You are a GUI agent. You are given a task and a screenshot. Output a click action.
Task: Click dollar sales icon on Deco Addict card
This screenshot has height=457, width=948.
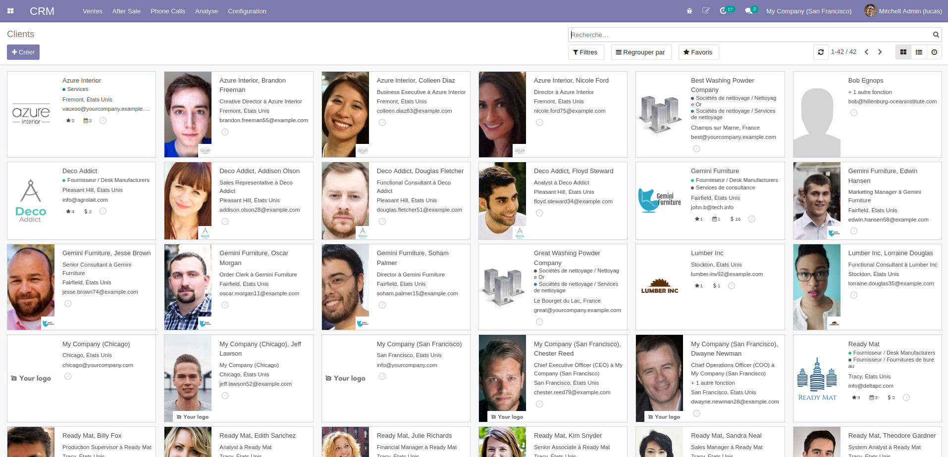(x=88, y=212)
